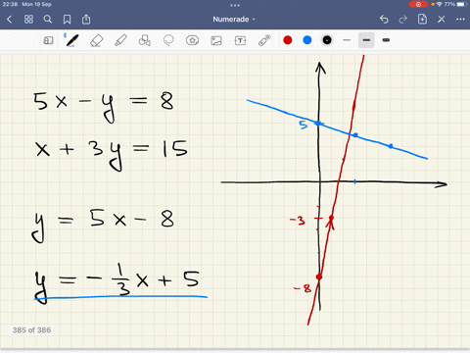Select the medium stroke width
This screenshot has height=353, width=470.
[x=366, y=40]
